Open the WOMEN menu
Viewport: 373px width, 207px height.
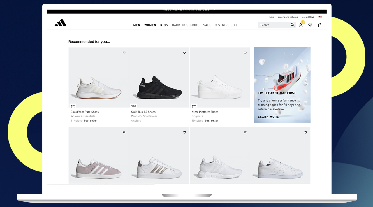150,25
